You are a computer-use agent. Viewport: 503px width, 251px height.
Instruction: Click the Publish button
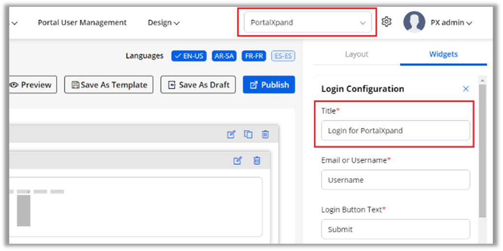pyautogui.click(x=269, y=85)
